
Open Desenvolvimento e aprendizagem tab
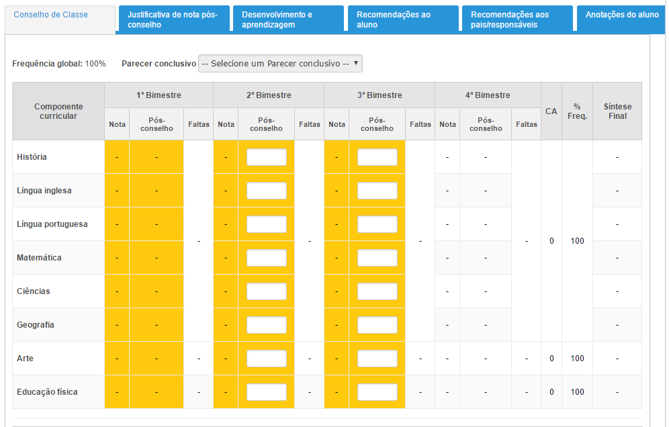(x=288, y=19)
